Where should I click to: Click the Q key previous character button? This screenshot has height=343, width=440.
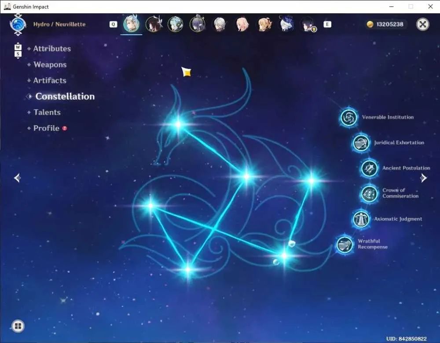pyautogui.click(x=113, y=24)
